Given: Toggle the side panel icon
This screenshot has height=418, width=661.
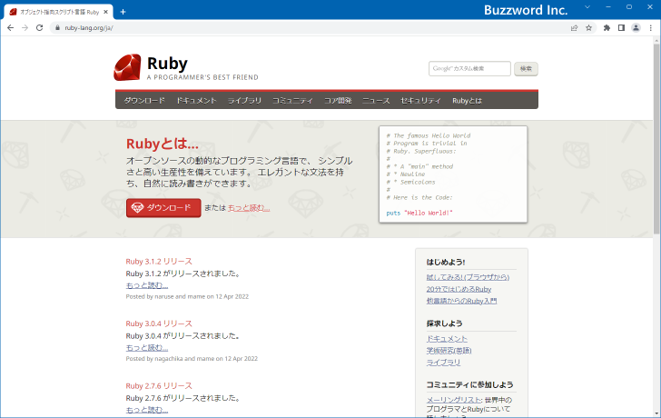Looking at the screenshot, I should click(x=621, y=28).
